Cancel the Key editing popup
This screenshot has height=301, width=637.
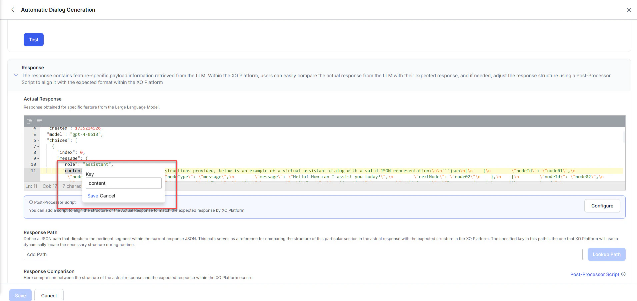[108, 196]
